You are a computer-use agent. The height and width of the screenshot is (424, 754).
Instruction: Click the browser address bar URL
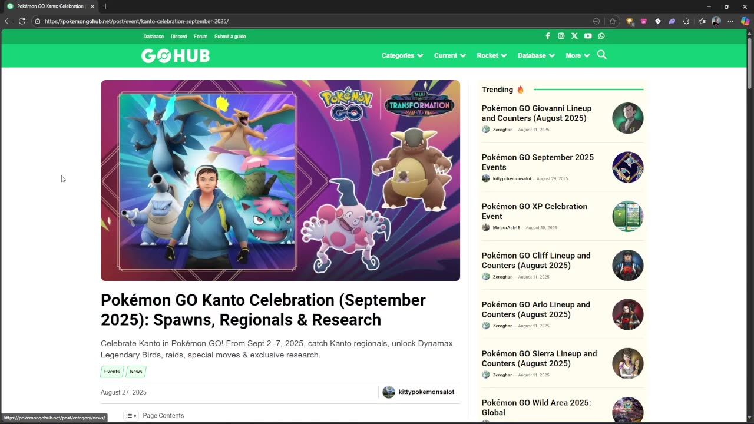pyautogui.click(x=136, y=21)
